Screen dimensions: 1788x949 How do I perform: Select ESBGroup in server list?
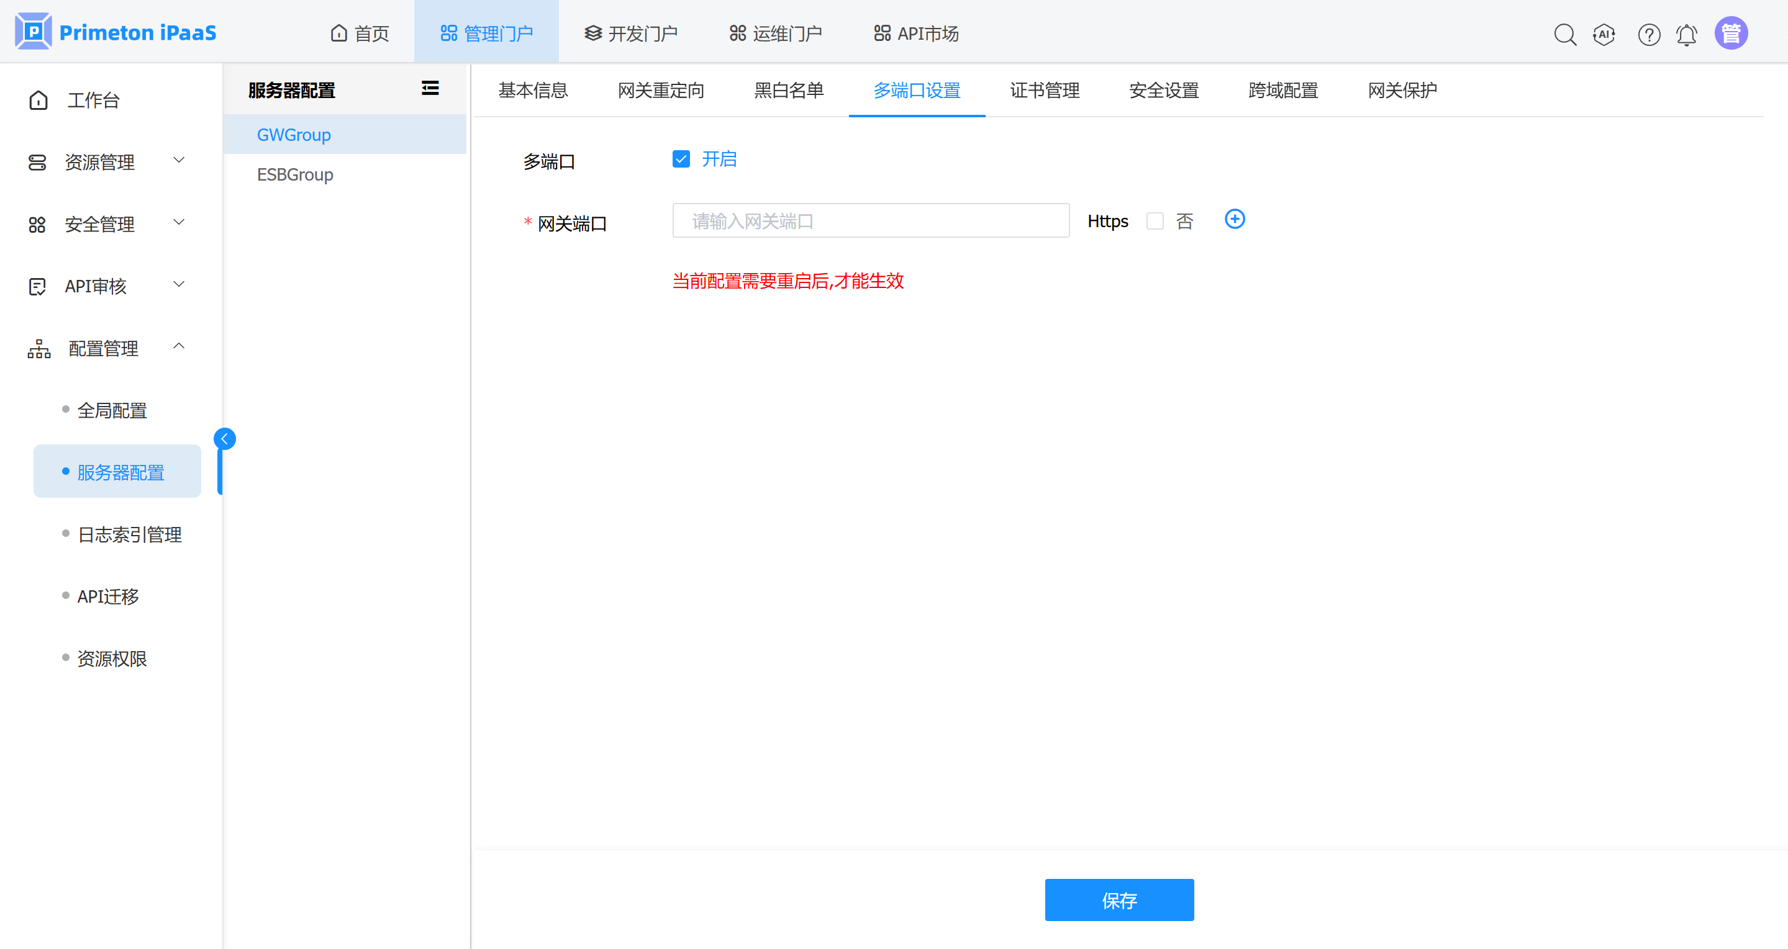(x=295, y=175)
